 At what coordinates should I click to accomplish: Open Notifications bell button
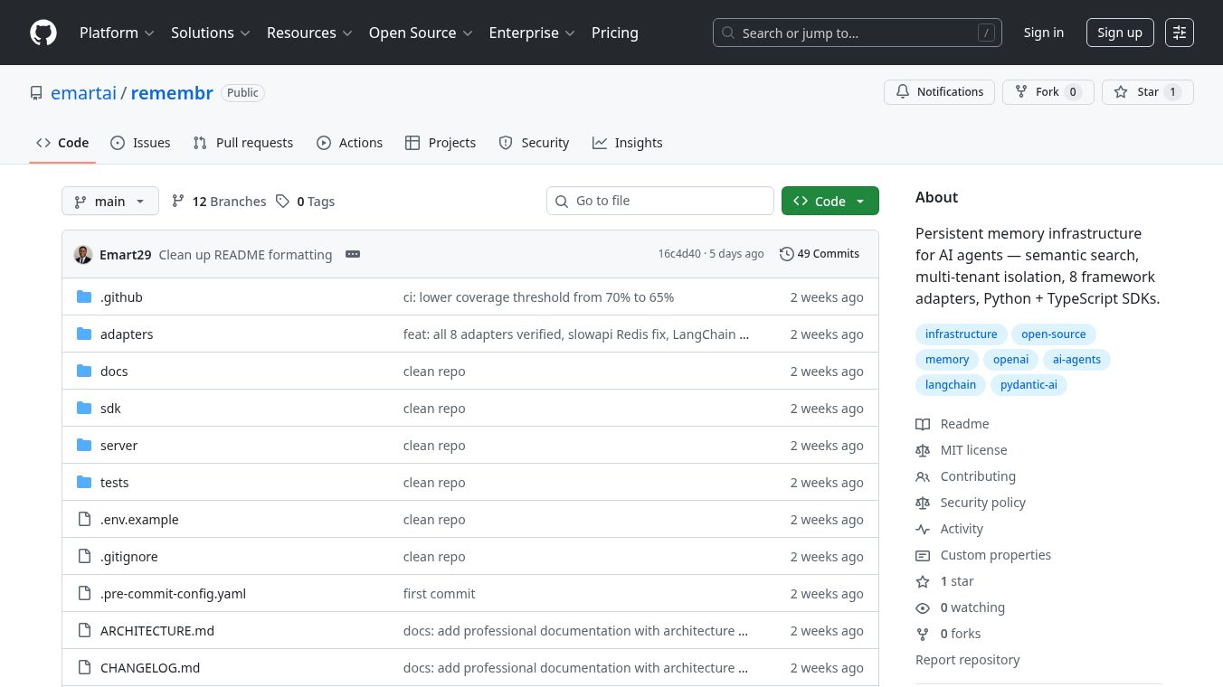pyautogui.click(x=939, y=92)
